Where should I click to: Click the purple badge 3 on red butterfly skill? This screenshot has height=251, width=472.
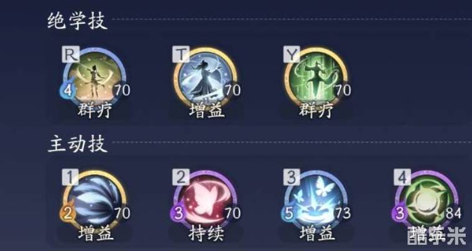[x=178, y=214]
